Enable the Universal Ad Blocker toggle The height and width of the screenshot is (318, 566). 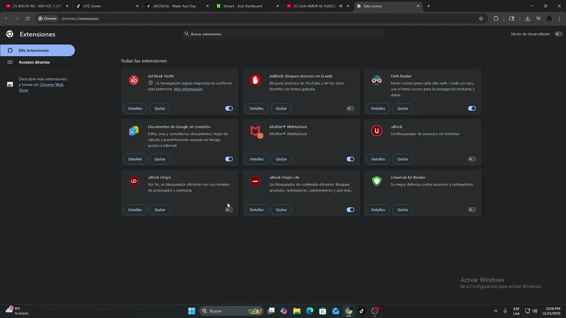pos(472,210)
